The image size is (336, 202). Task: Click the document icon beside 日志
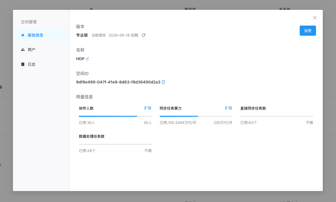tap(23, 64)
